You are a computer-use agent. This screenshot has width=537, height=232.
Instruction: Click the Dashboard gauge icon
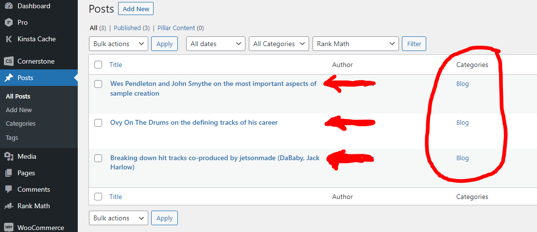pyautogui.click(x=9, y=6)
